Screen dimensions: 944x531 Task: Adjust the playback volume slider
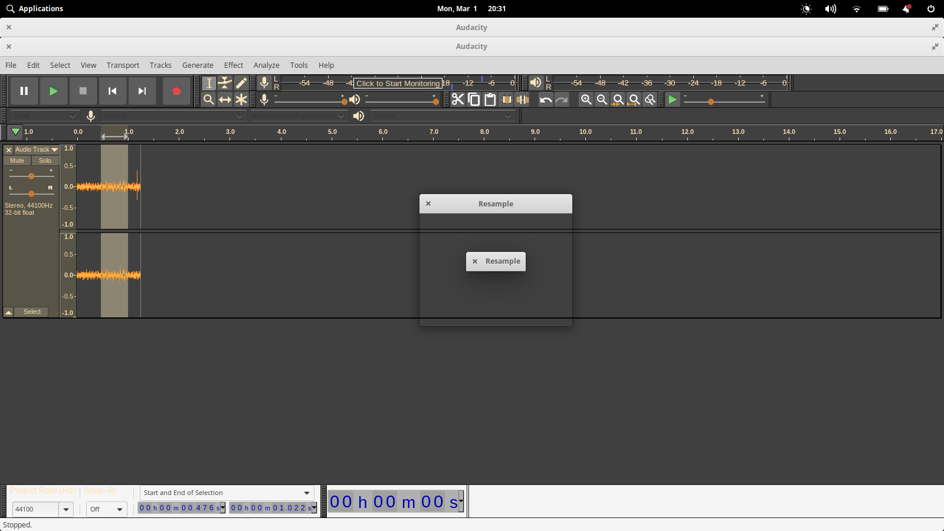tap(401, 101)
